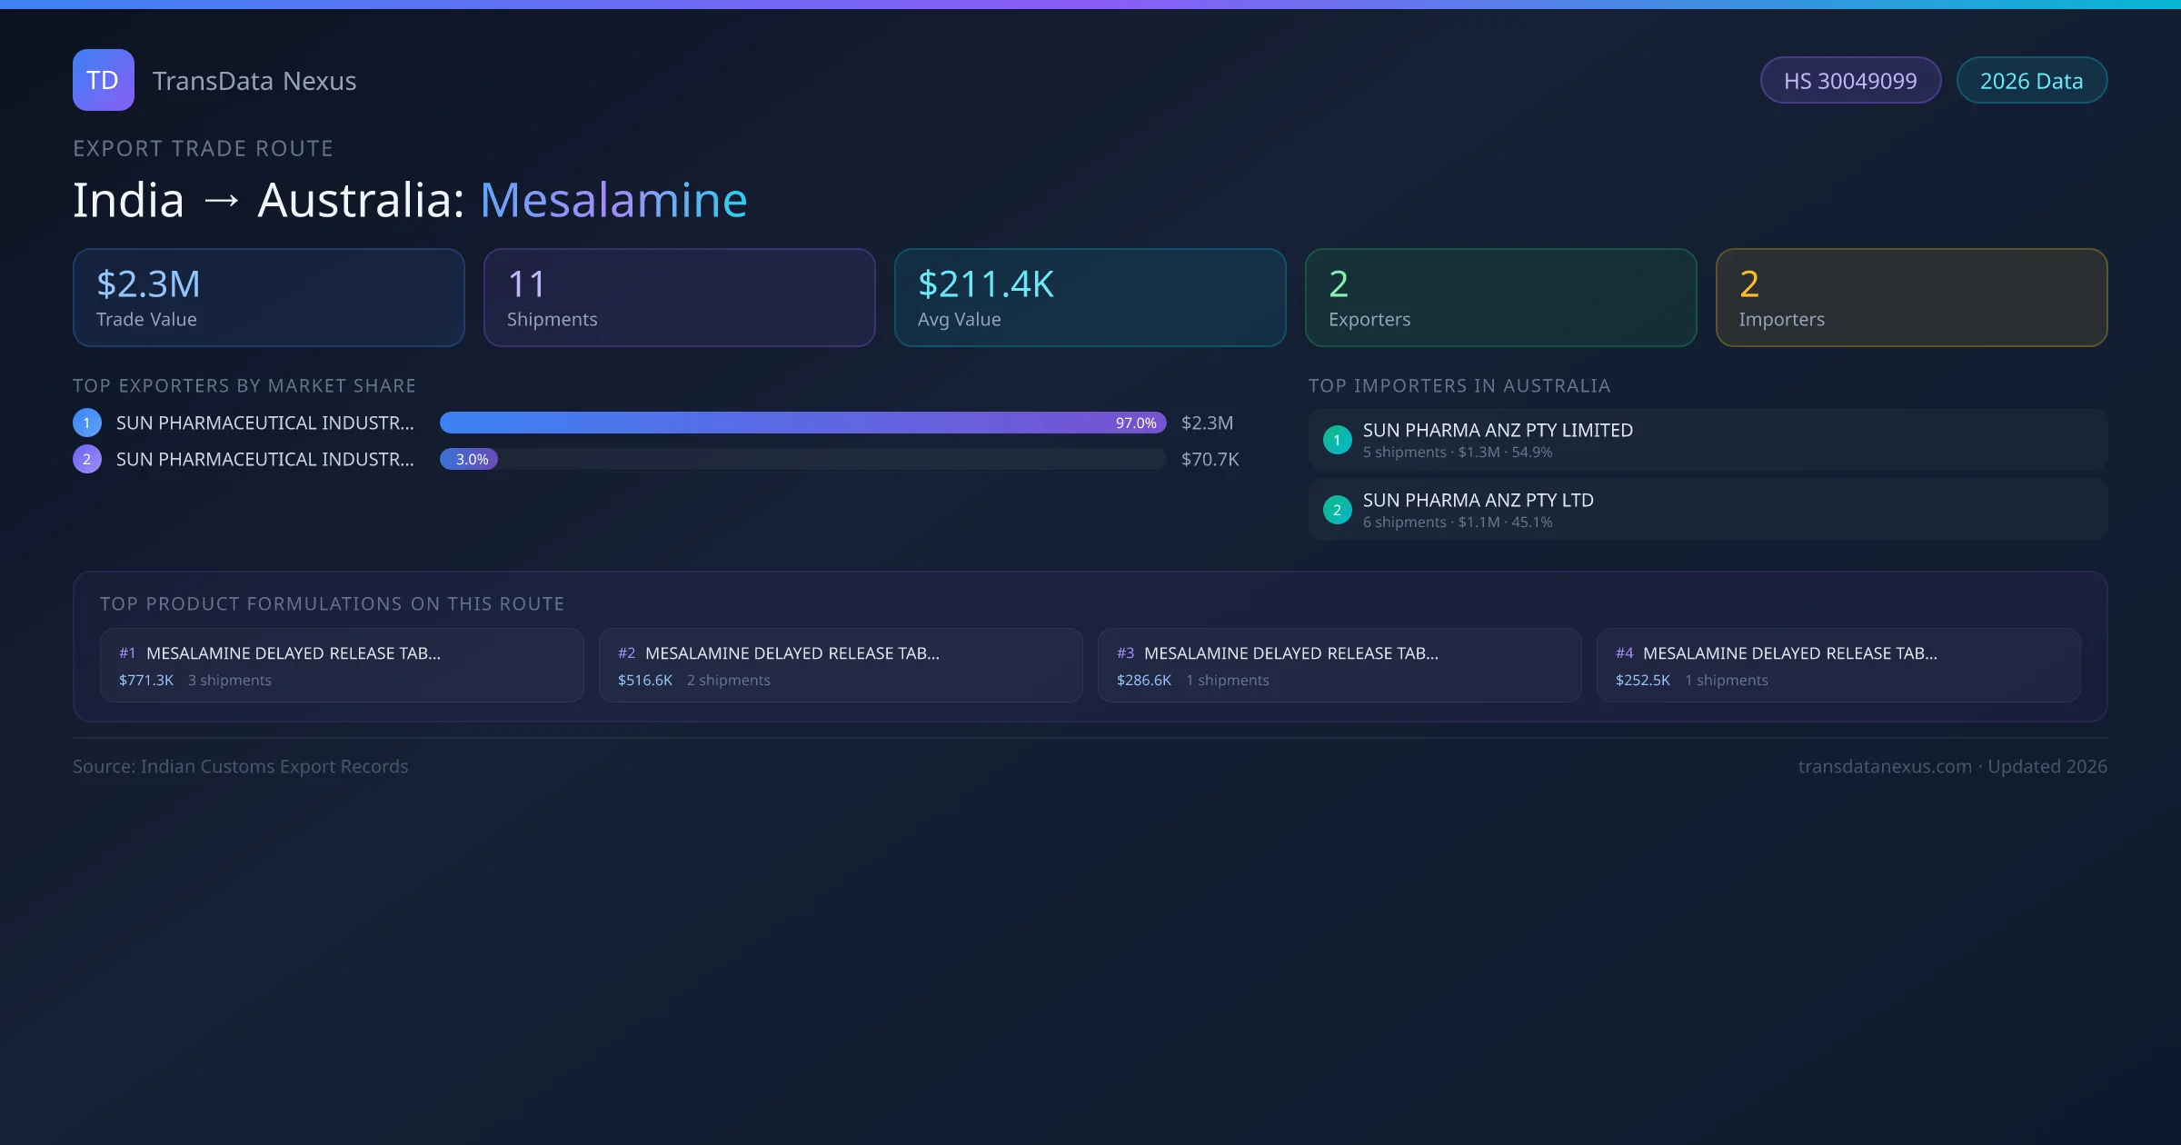Image resolution: width=2181 pixels, height=1145 pixels.
Task: Open the 2 Exporters card
Action: 1500,297
